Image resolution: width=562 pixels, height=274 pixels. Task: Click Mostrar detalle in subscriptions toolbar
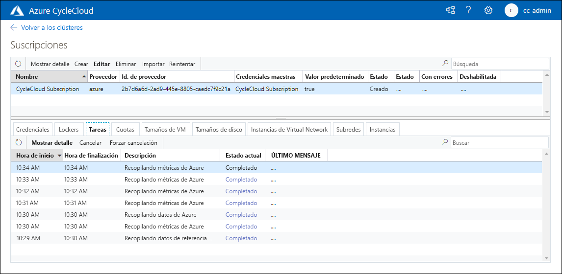(50, 64)
